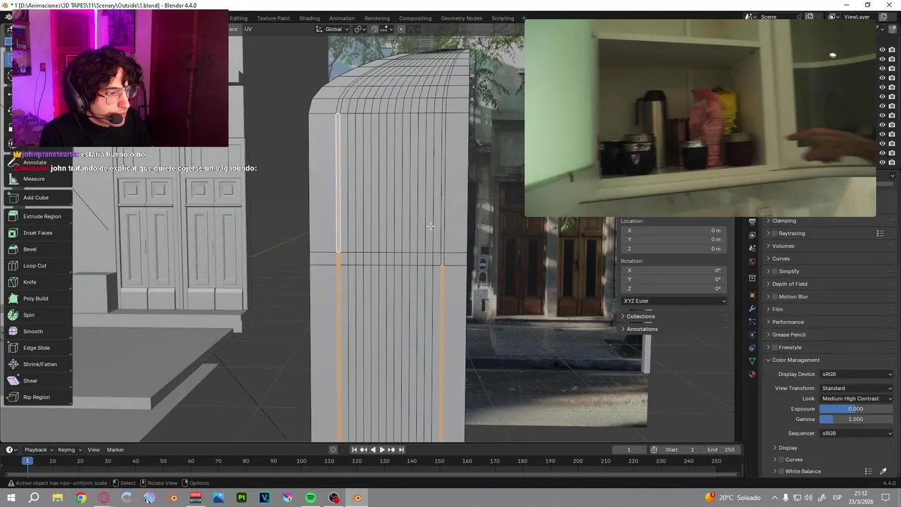Select the Bevel tool
This screenshot has width=901, height=507.
point(37,249)
